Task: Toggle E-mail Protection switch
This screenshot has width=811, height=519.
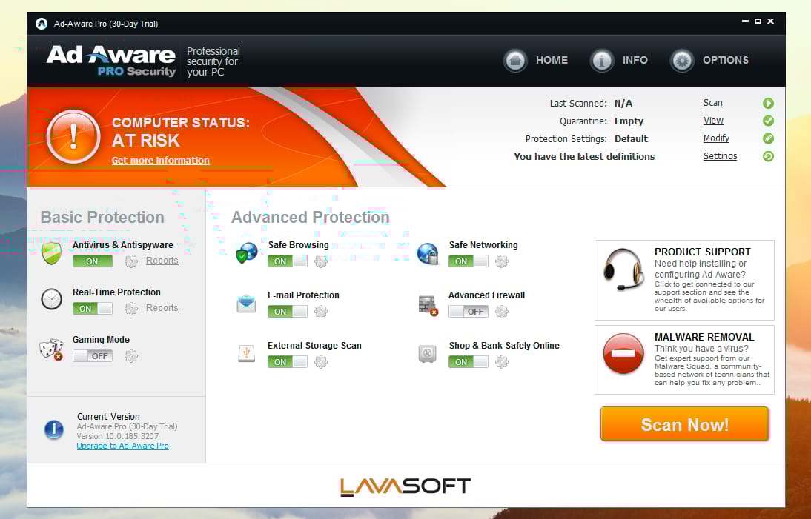Action: click(288, 312)
